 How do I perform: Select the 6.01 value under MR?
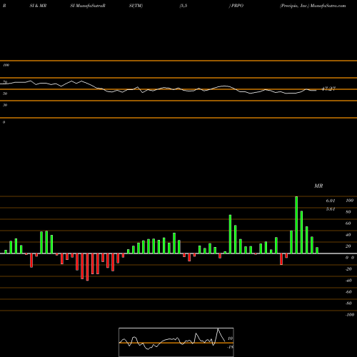coord(331,201)
